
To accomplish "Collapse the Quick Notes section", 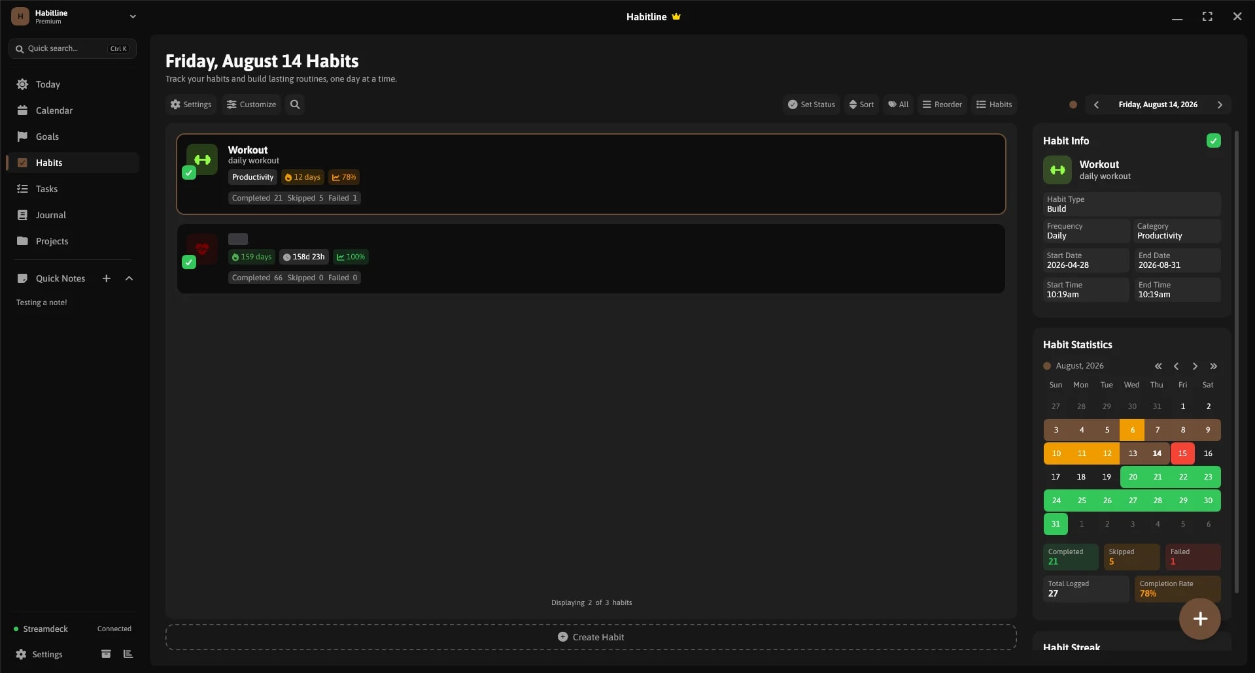I will click(x=129, y=278).
